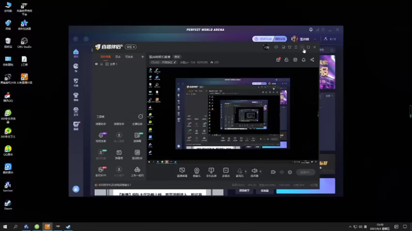Click the streamer avatar in streaming title bar
This screenshot has width=412, height=231.
[266, 47]
